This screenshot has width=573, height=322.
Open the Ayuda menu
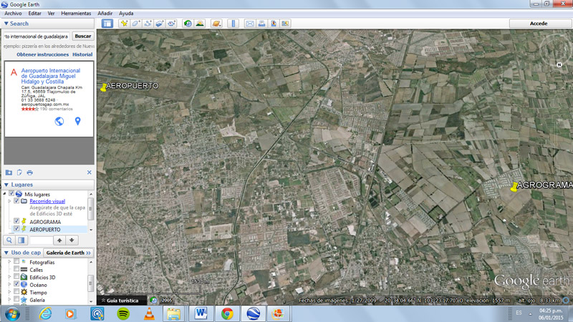click(x=126, y=13)
